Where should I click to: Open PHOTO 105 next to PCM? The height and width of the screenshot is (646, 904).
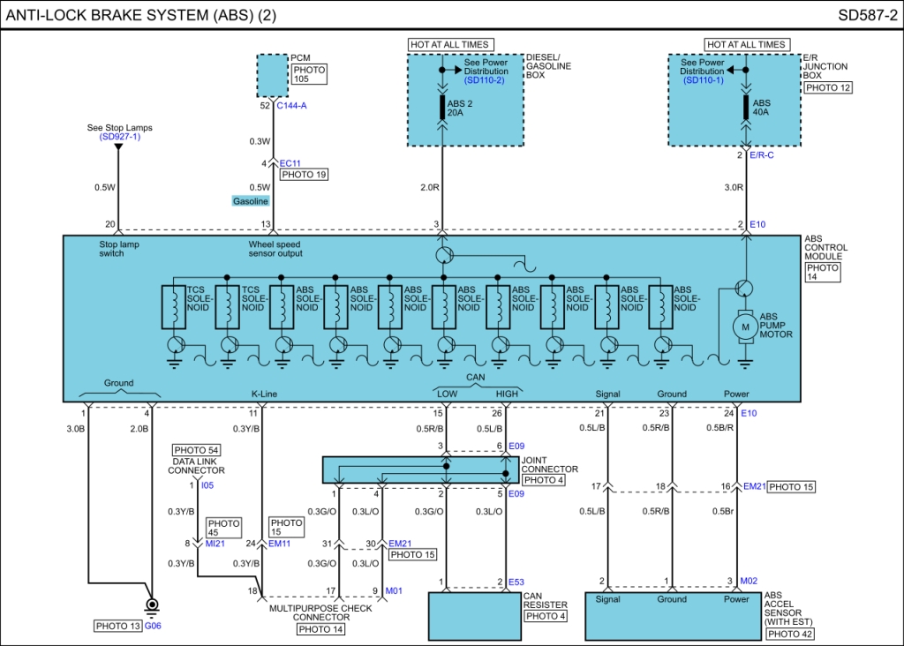click(309, 74)
